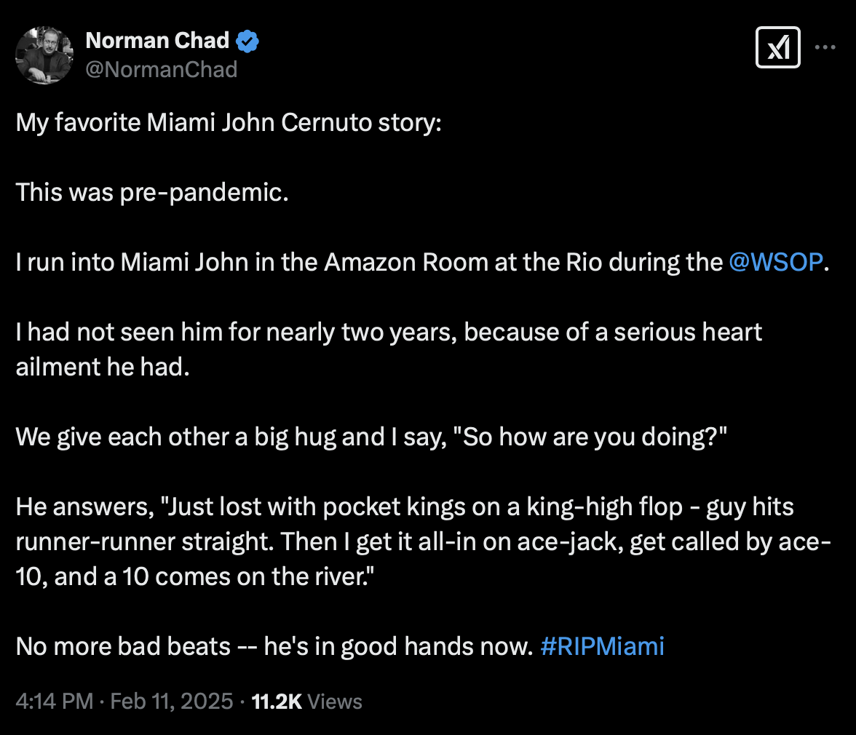Click the blue verified checkmark badge

coord(248,41)
